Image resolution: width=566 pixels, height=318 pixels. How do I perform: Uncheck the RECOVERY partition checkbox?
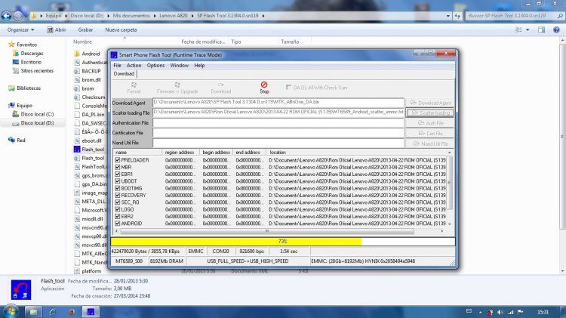point(117,195)
